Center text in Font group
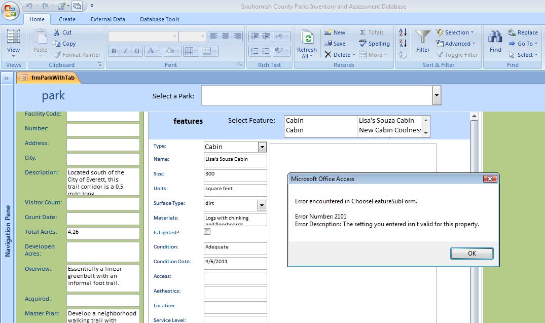The height and width of the screenshot is (323, 545). click(226, 36)
